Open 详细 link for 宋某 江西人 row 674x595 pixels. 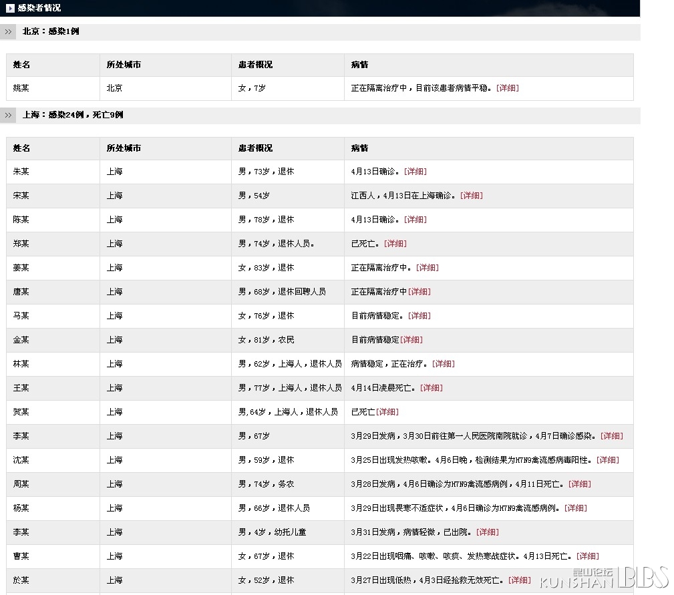coord(471,196)
